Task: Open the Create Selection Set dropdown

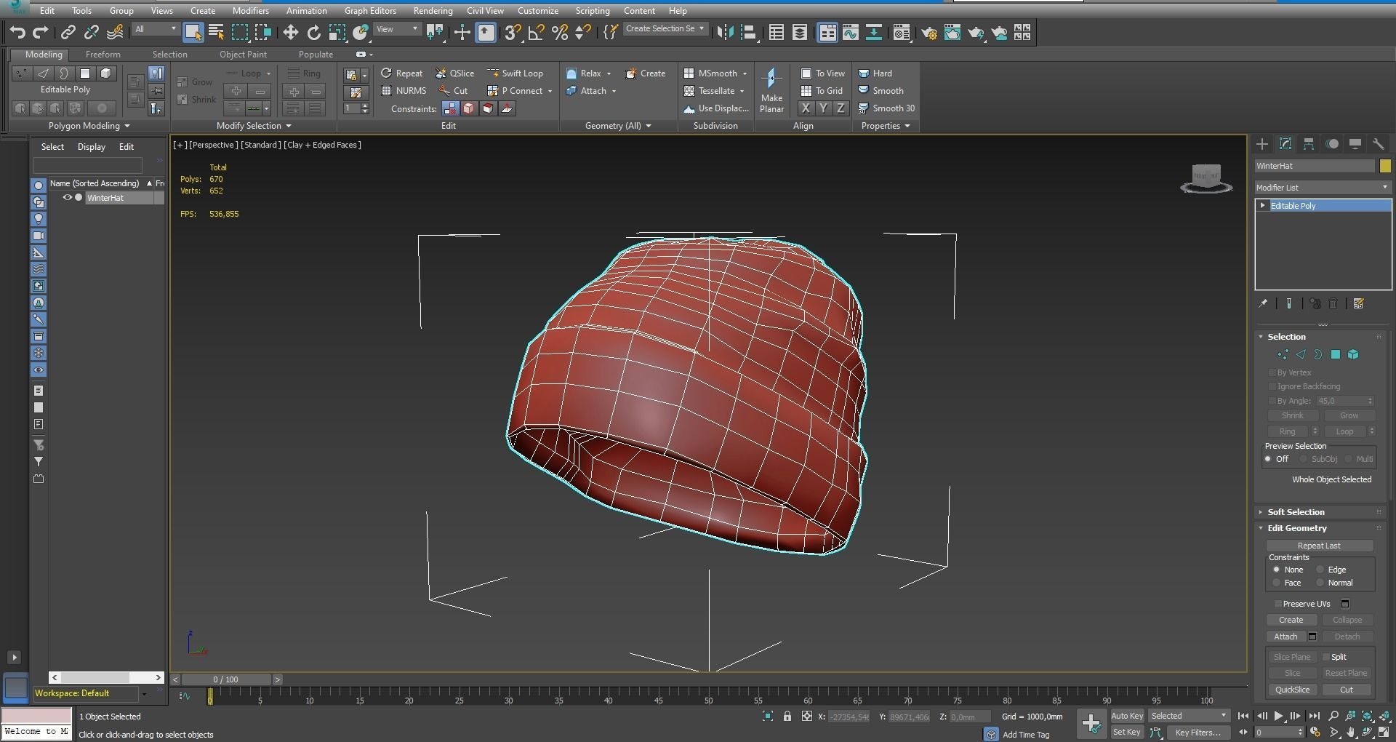Action: pos(665,29)
